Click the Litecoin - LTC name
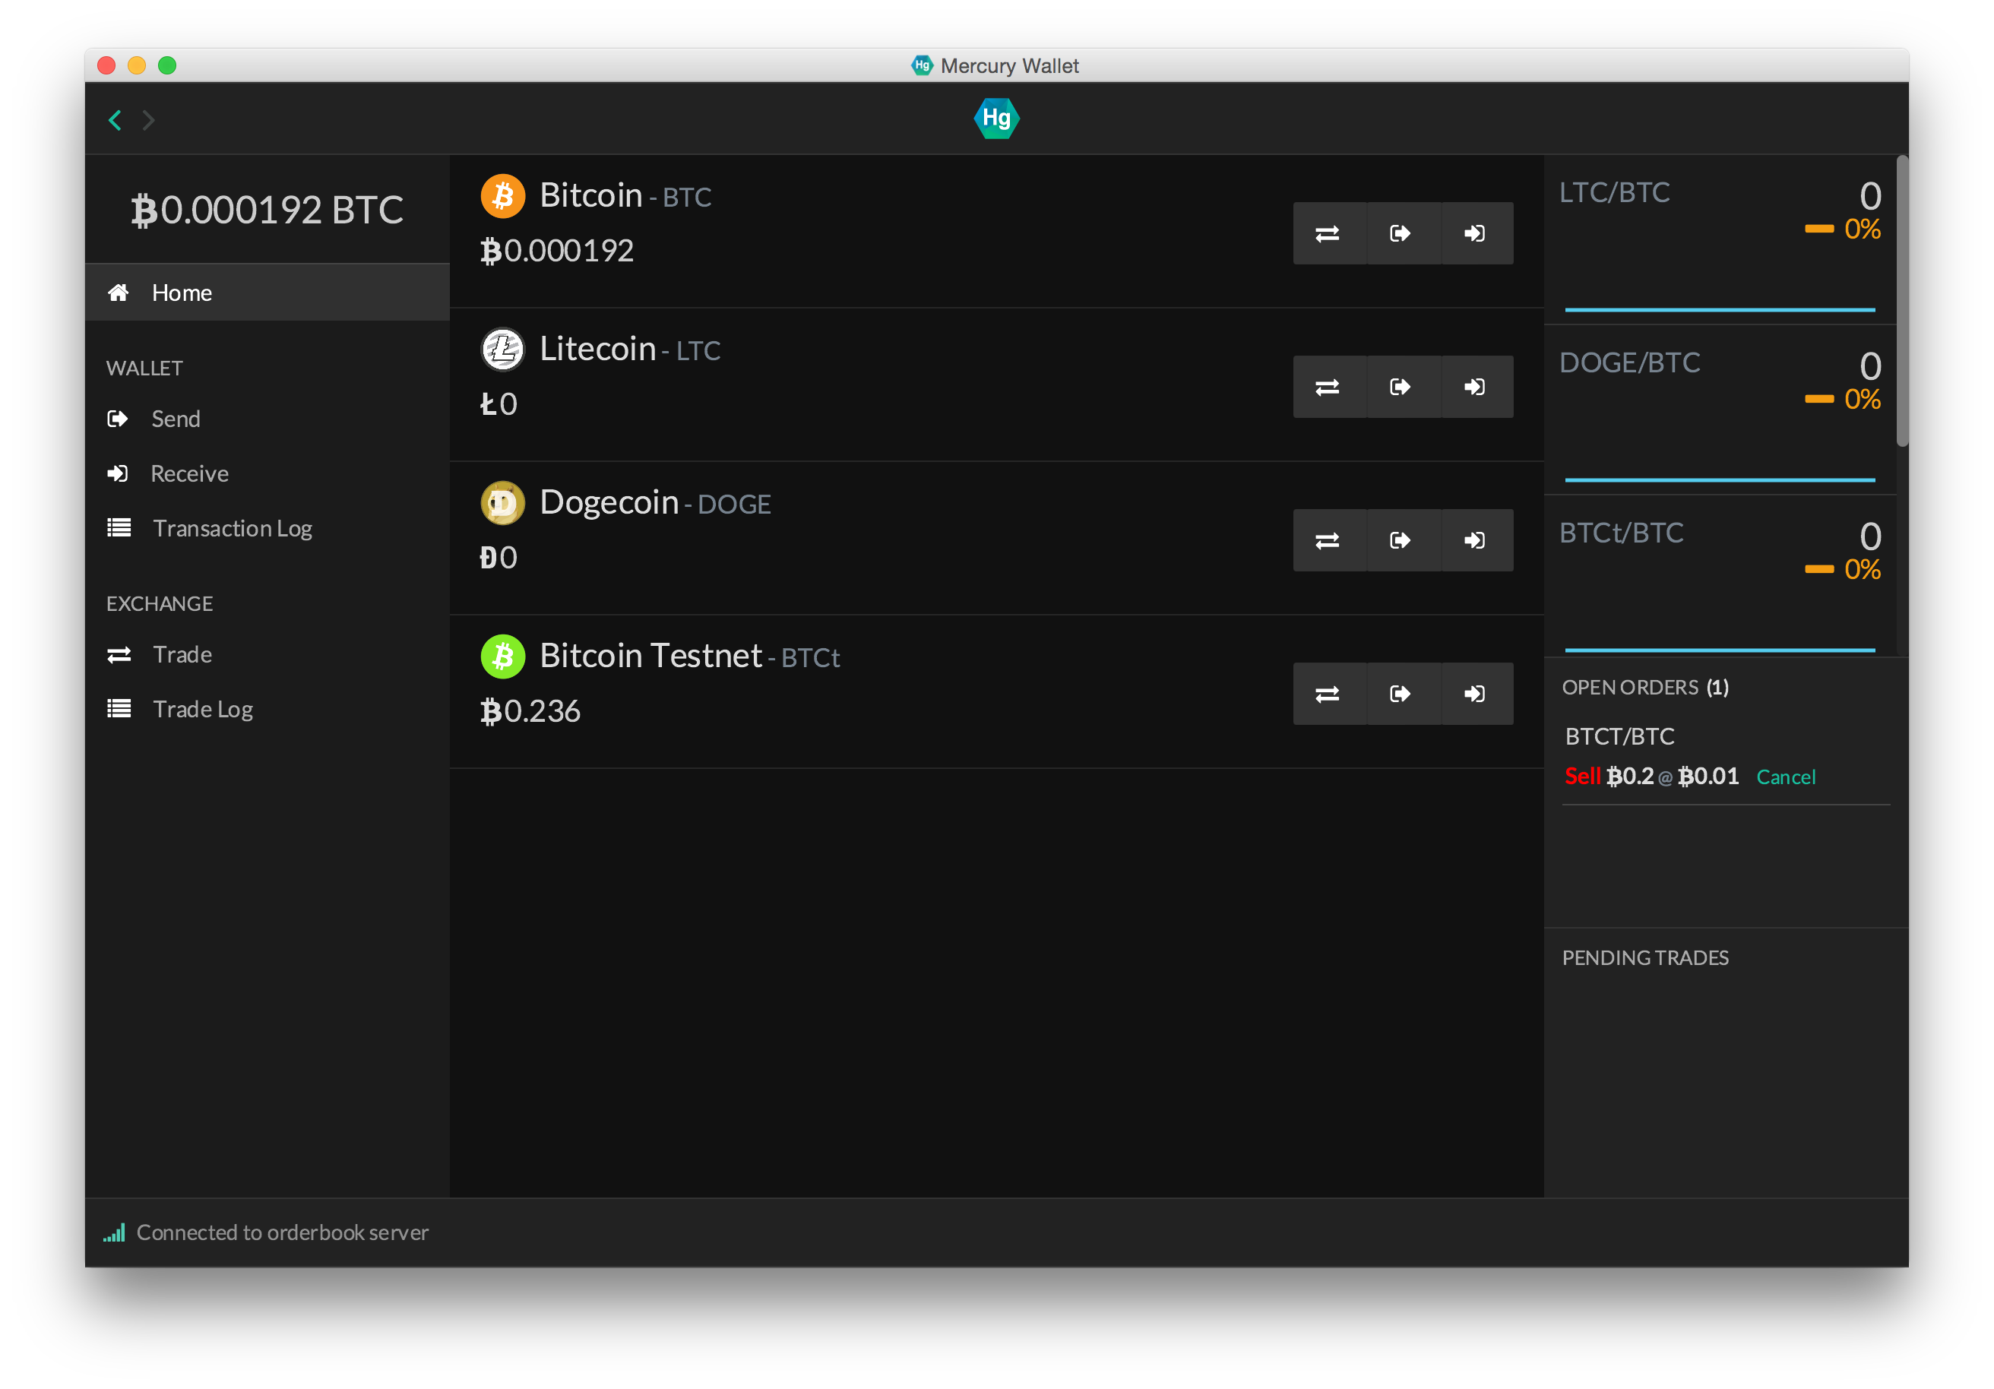Screen dimensions: 1994x1389 pos(630,349)
